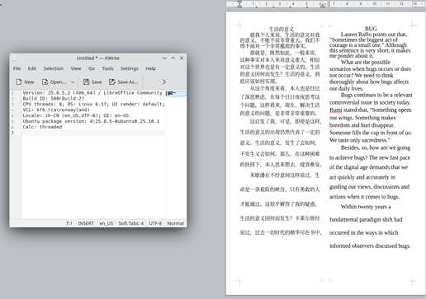Click the line starting "CPU threads: 8"
426x299 pixels.
coord(93,104)
